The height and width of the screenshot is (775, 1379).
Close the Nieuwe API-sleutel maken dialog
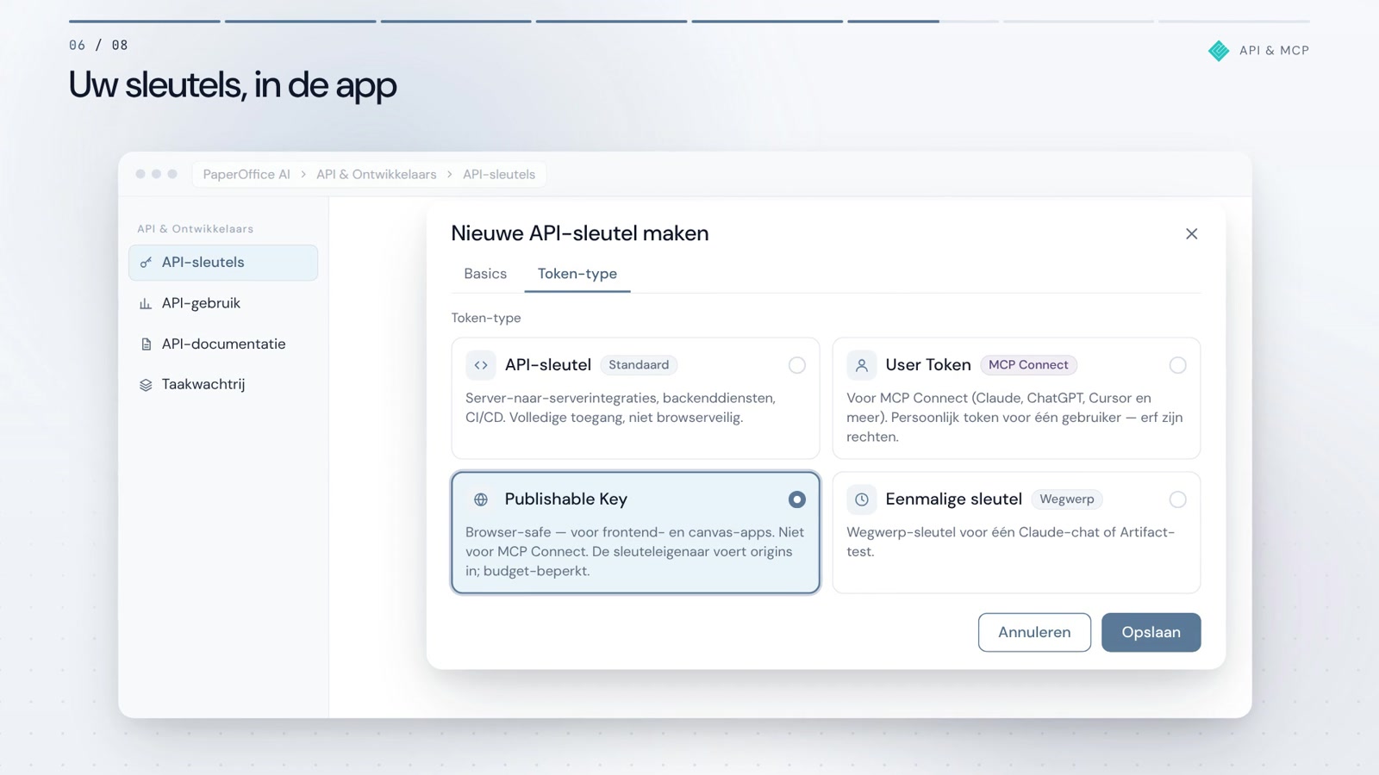(x=1191, y=233)
